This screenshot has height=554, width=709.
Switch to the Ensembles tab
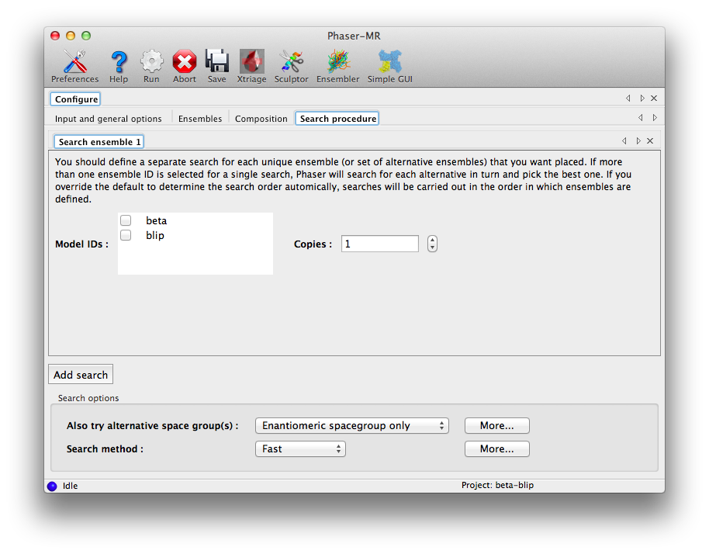[x=200, y=119]
